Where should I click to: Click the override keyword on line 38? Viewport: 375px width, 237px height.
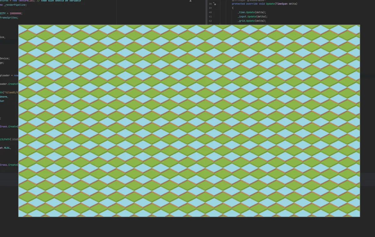[x=252, y=4]
